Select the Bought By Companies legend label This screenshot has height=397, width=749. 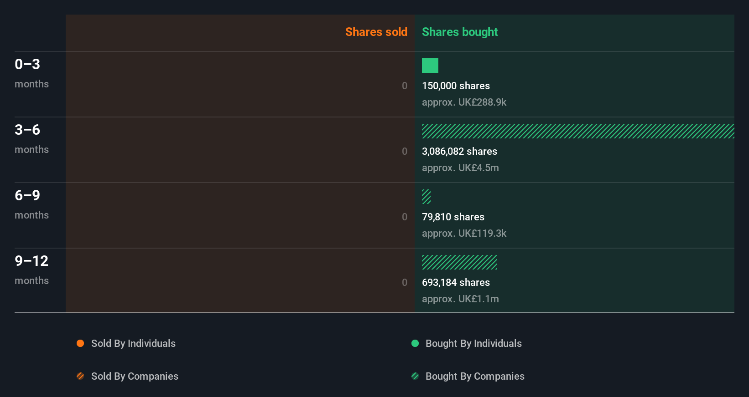[475, 376]
